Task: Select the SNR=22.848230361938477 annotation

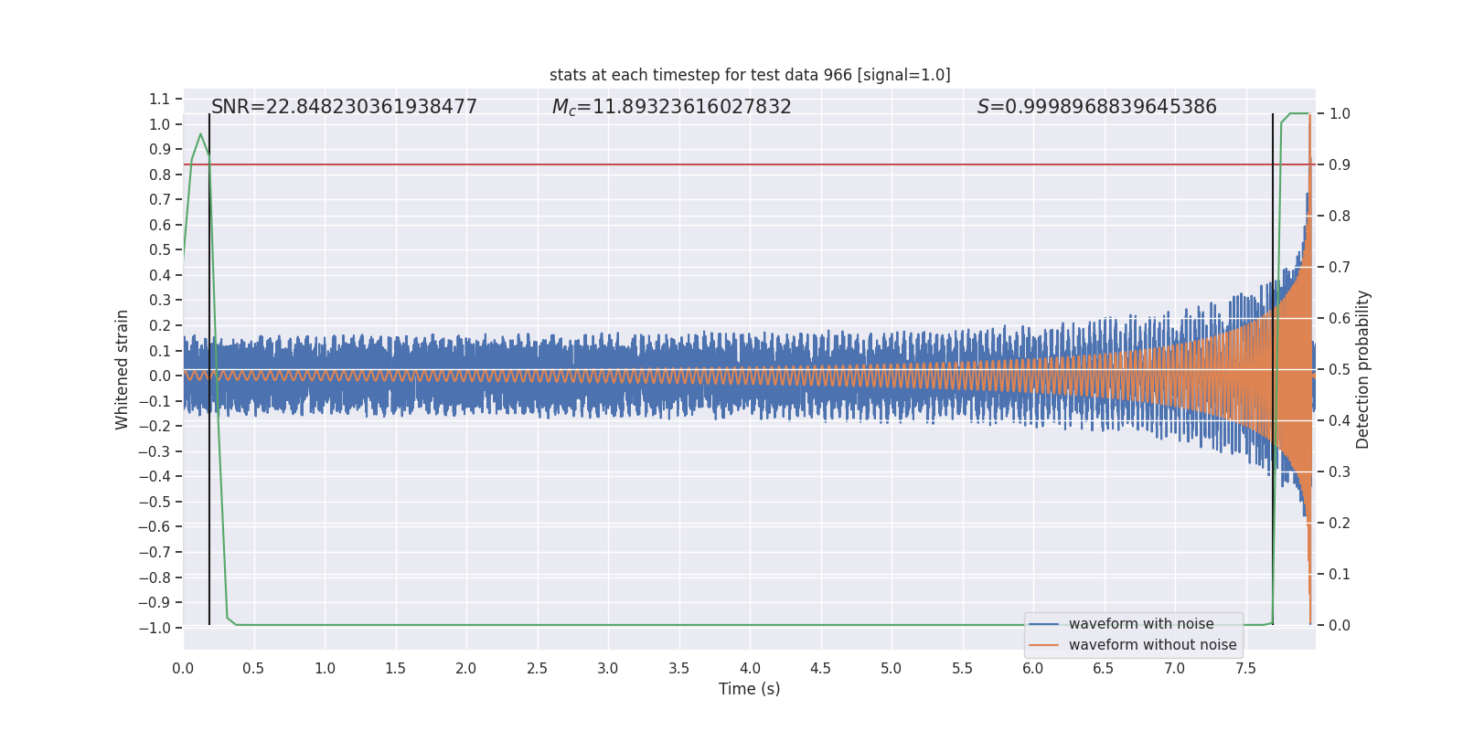Action: 344,107
